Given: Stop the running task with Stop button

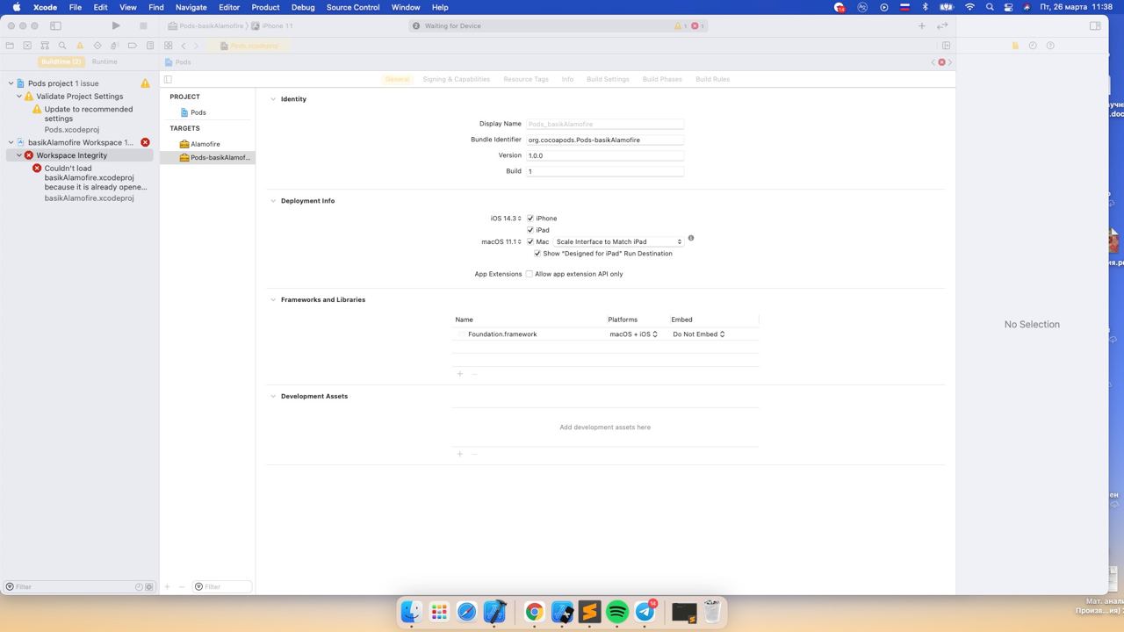Looking at the screenshot, I should pos(143,25).
